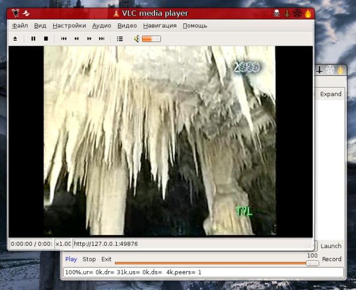Click the VLC window resize grip
Screen dimensions: 356x290
point(308,245)
